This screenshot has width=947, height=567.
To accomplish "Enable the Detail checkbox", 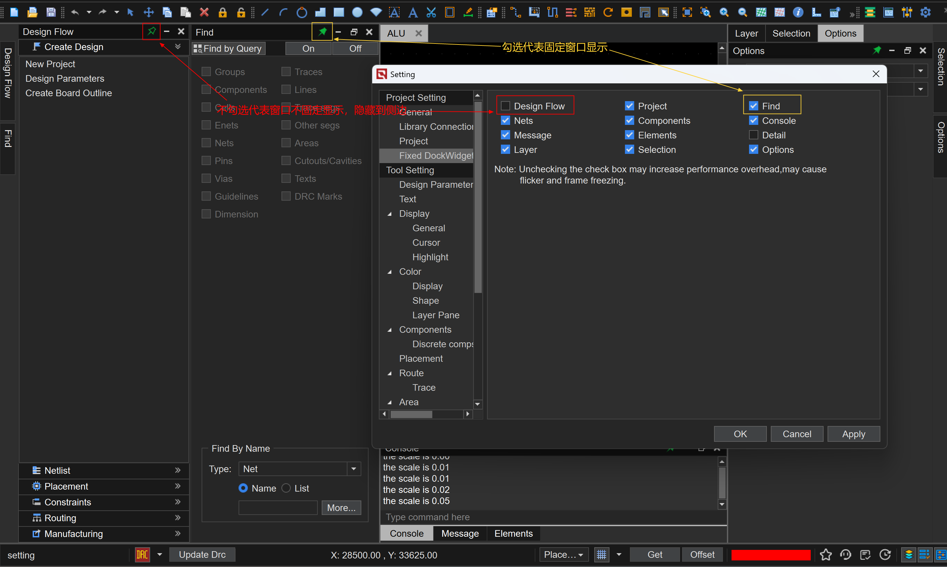I will click(753, 135).
